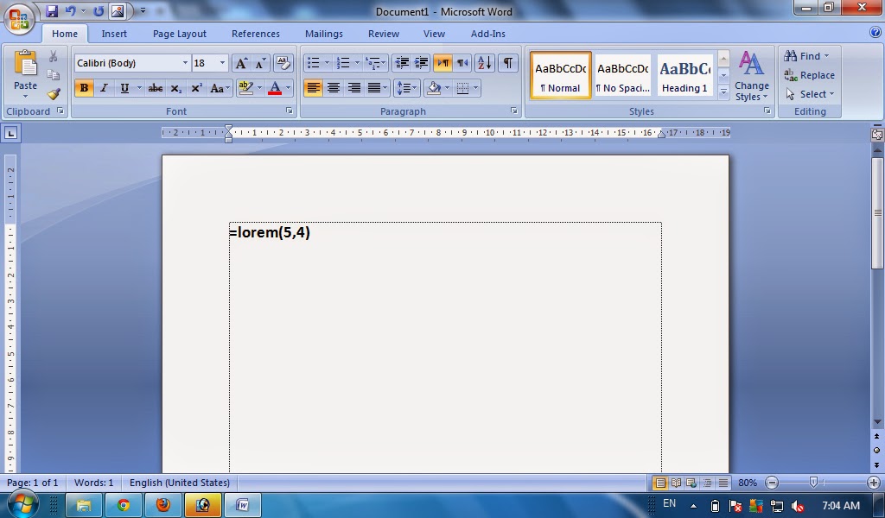This screenshot has width=885, height=518.
Task: Toggle bold formatting
Action: (x=84, y=88)
